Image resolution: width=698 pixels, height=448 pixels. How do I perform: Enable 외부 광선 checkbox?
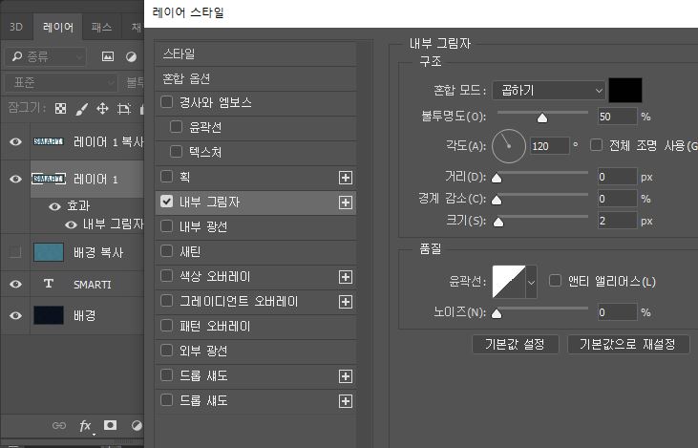166,351
